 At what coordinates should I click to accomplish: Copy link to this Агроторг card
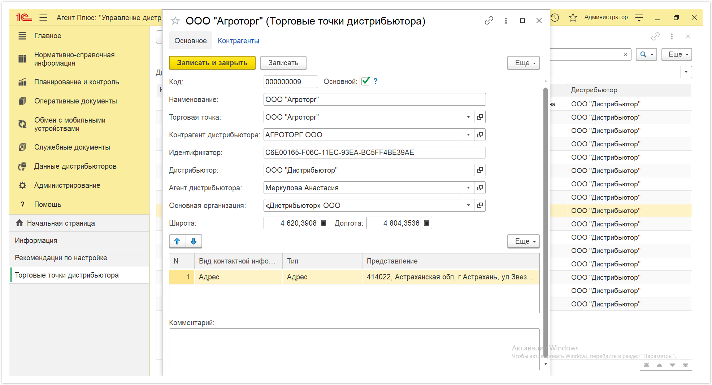click(489, 21)
